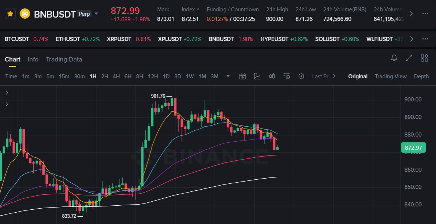Switch to Original chart view
436x224 pixels.
pyautogui.click(x=358, y=76)
